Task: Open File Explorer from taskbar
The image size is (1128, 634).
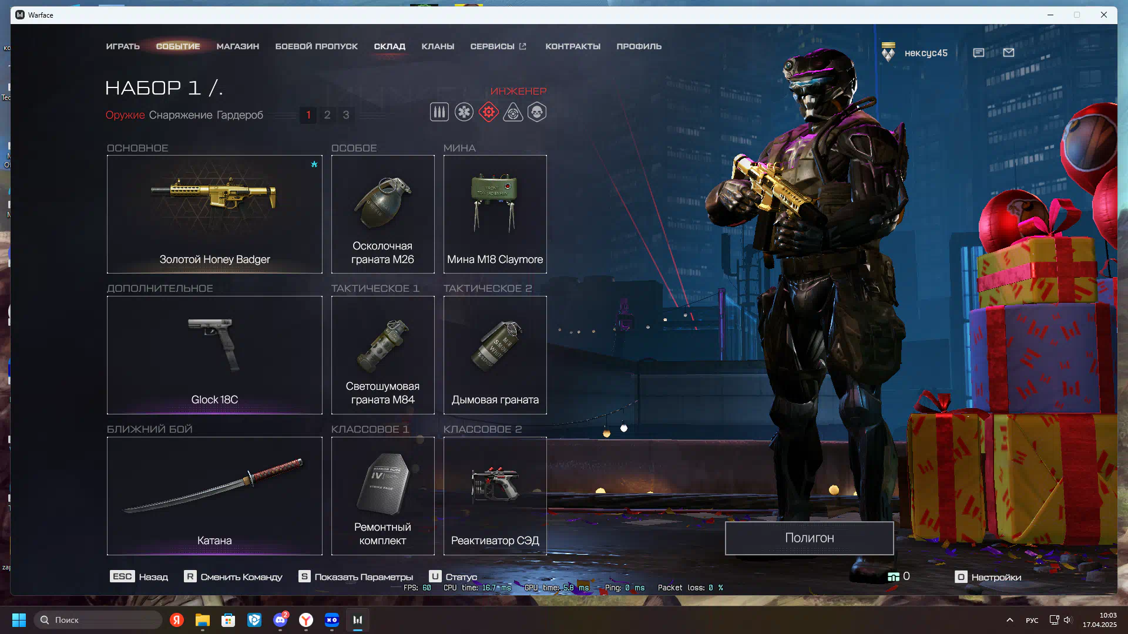Action: tap(203, 620)
